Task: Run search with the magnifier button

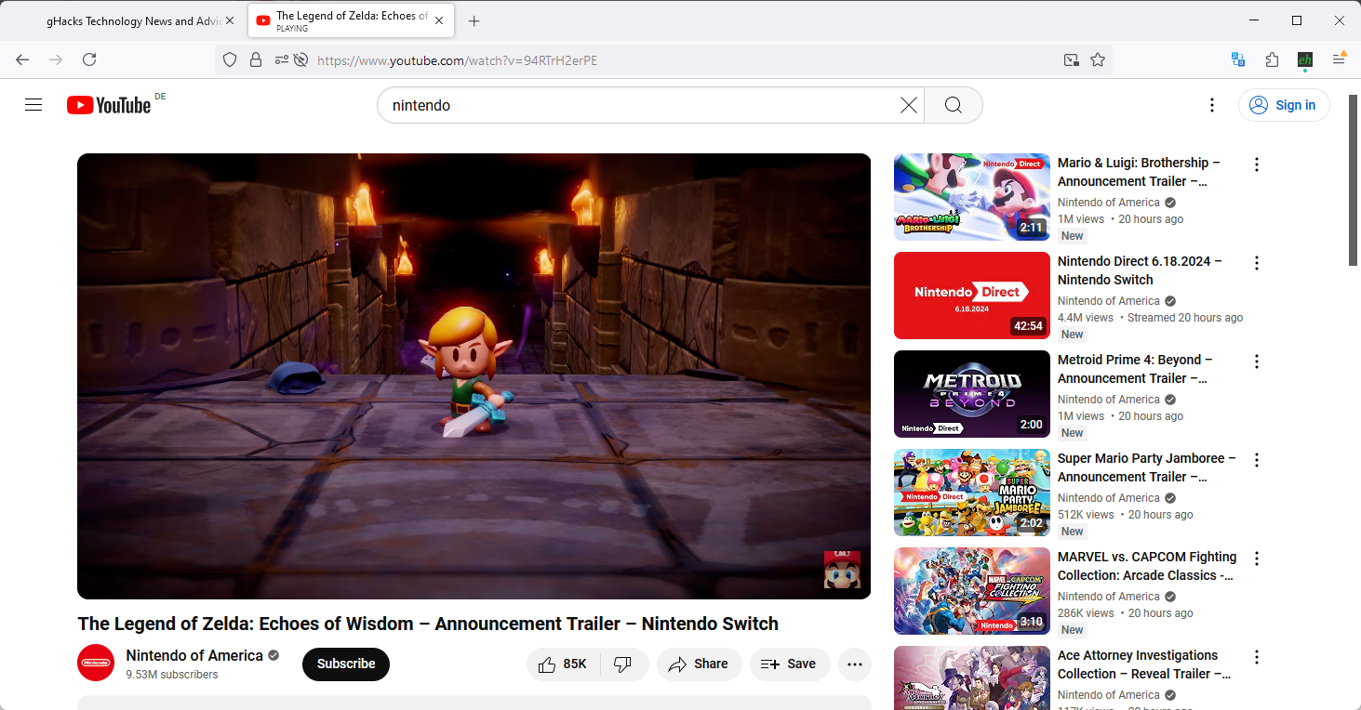Action: coord(954,105)
